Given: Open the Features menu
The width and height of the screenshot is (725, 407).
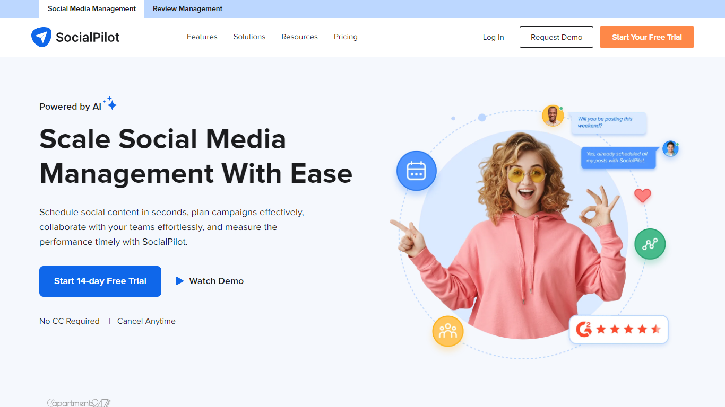Looking at the screenshot, I should coord(202,37).
